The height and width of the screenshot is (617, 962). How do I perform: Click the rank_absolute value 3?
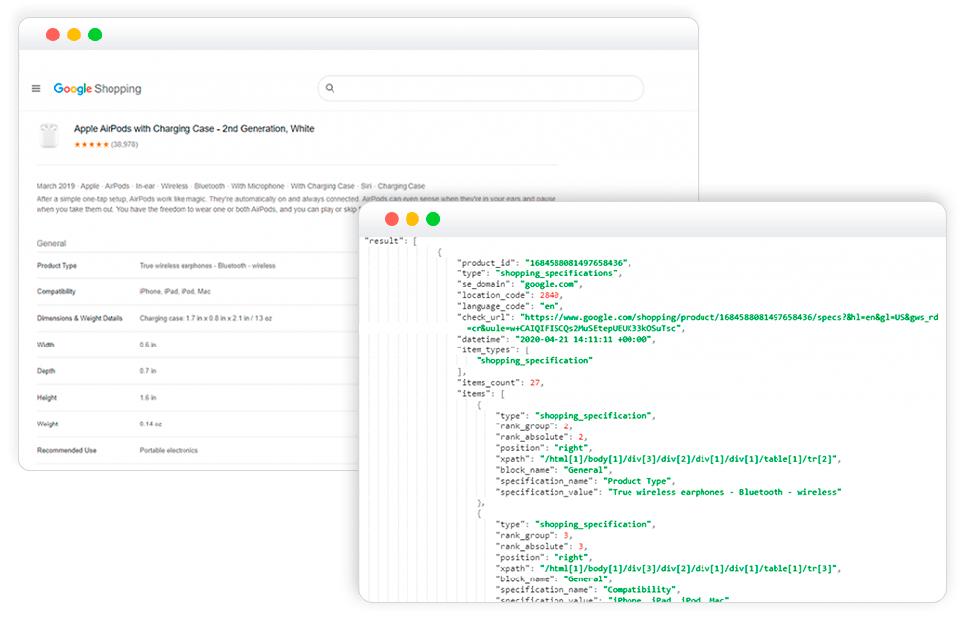(581, 546)
